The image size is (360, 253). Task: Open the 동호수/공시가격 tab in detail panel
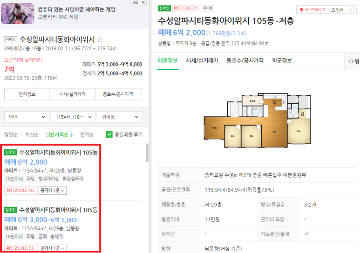coord(245,60)
